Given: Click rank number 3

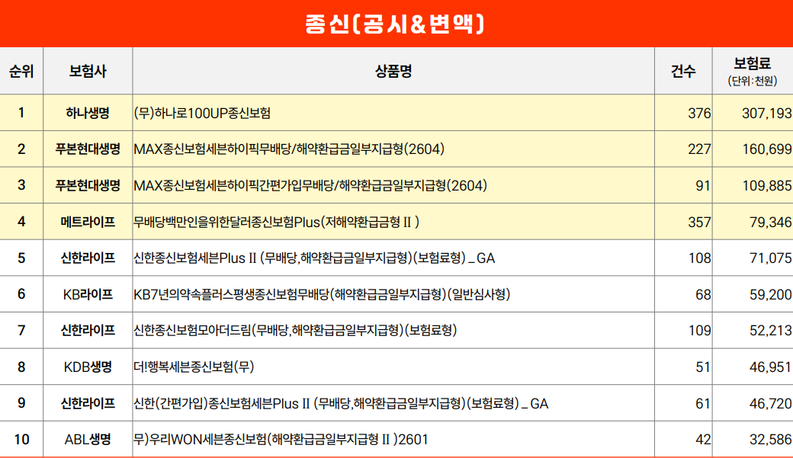Looking at the screenshot, I should tap(21, 185).
